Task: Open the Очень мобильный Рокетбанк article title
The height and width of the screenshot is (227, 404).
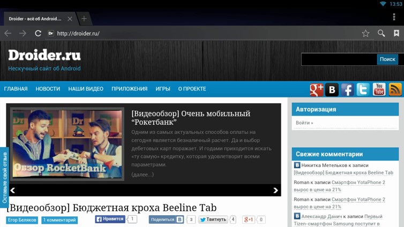Action: point(191,118)
